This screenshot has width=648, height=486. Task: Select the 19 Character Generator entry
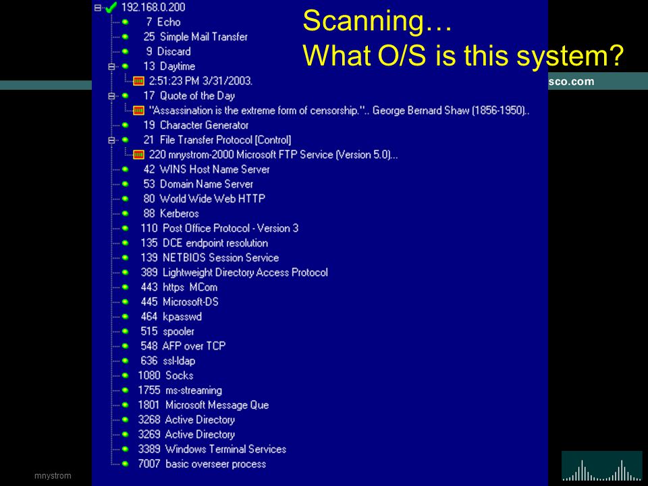point(196,126)
